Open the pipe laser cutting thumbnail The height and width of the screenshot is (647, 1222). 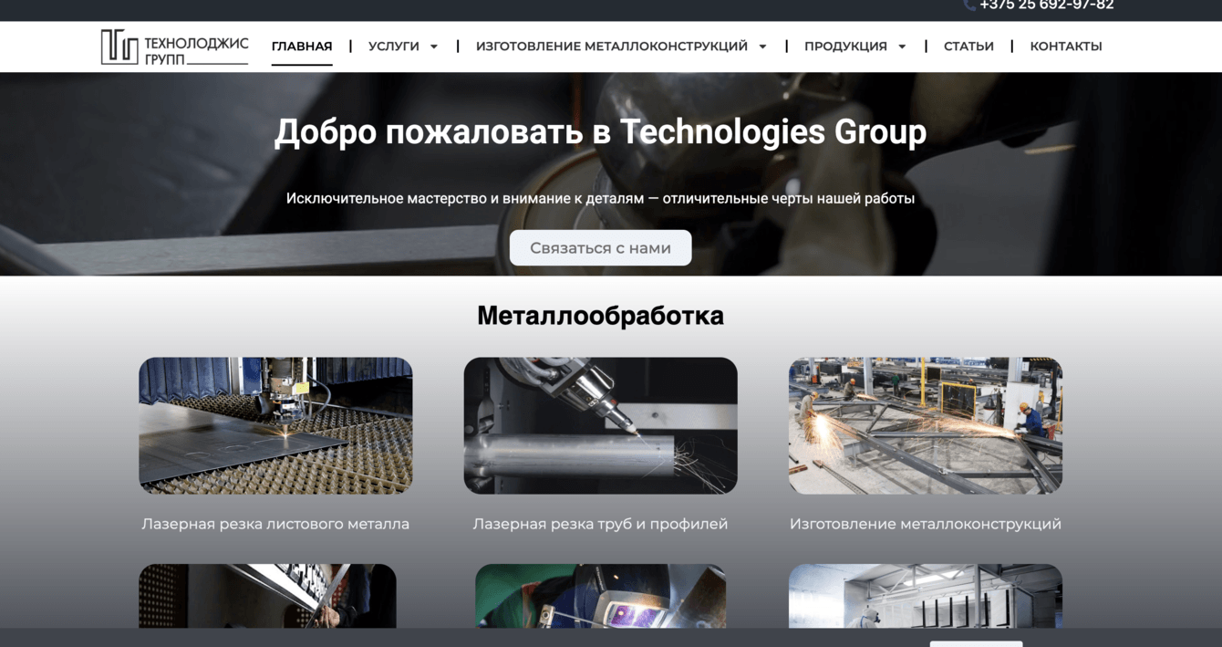coord(600,425)
